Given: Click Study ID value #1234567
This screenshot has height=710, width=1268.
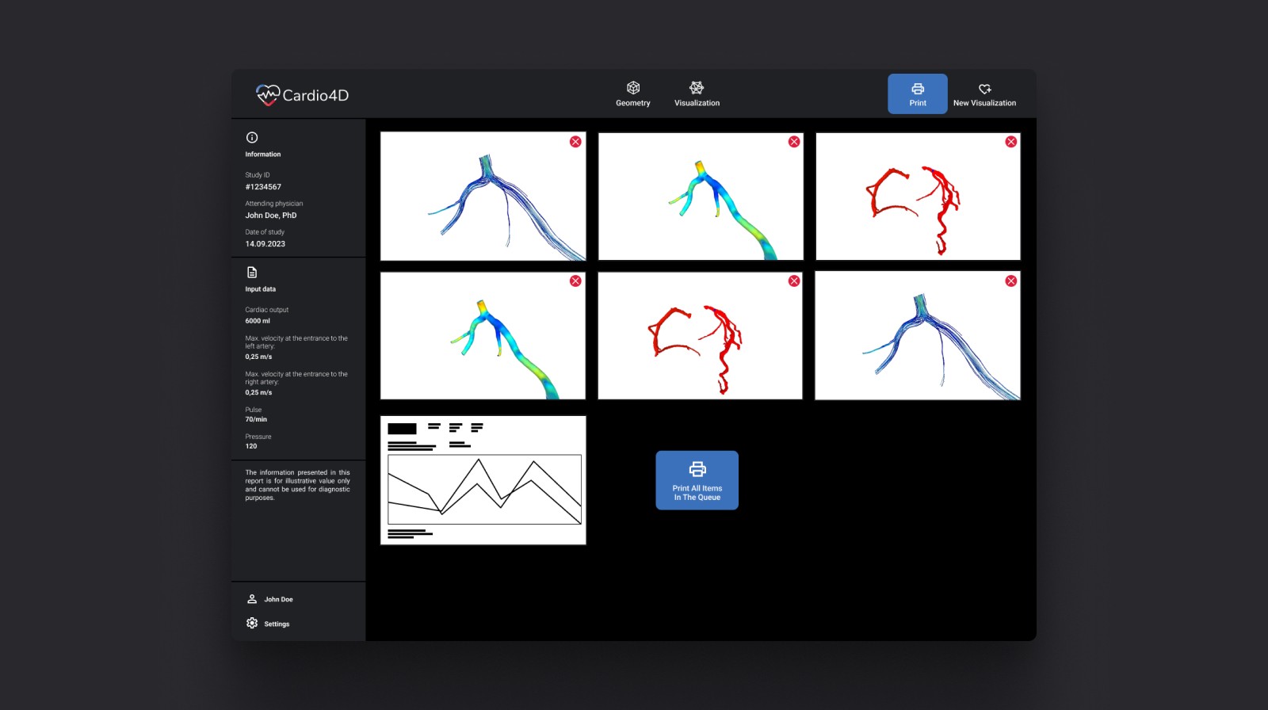Looking at the screenshot, I should tap(263, 187).
